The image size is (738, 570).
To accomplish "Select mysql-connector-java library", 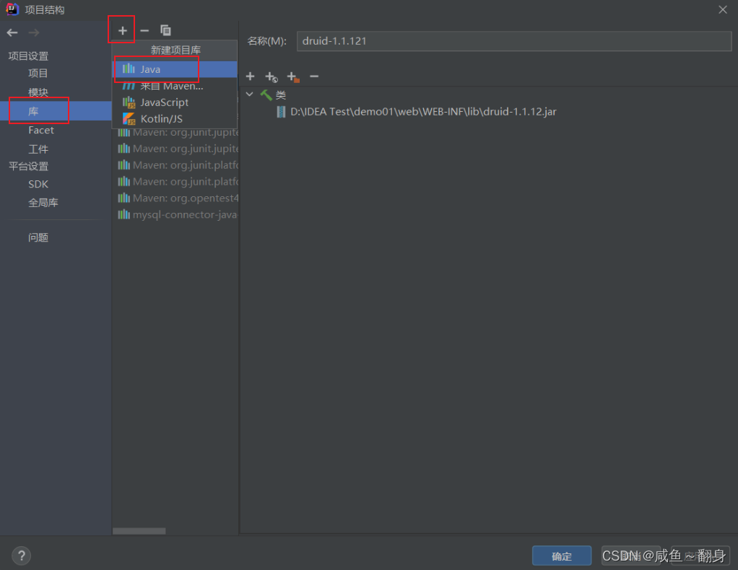I will pyautogui.click(x=178, y=214).
